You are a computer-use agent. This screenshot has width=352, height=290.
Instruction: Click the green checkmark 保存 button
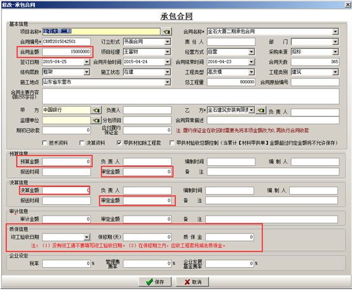point(155,282)
